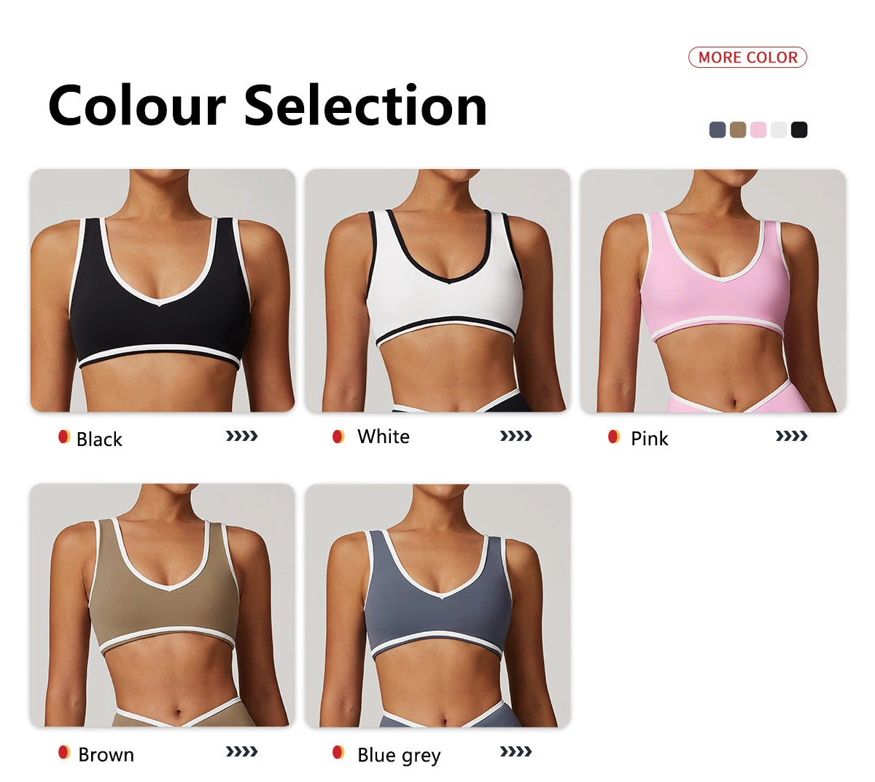The image size is (875, 782).
Task: Open the arrows beside Brown label
Action: point(242,751)
